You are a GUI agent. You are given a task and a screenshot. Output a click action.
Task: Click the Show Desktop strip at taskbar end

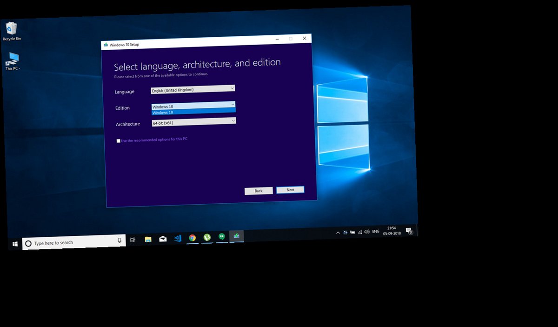(417, 230)
